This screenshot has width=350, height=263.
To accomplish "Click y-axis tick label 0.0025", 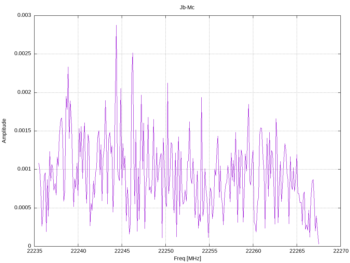I will coord(23,54).
